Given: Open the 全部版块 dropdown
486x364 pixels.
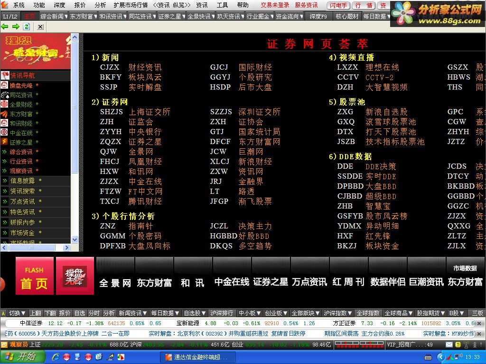Looking at the screenshot, I should 306,313.
